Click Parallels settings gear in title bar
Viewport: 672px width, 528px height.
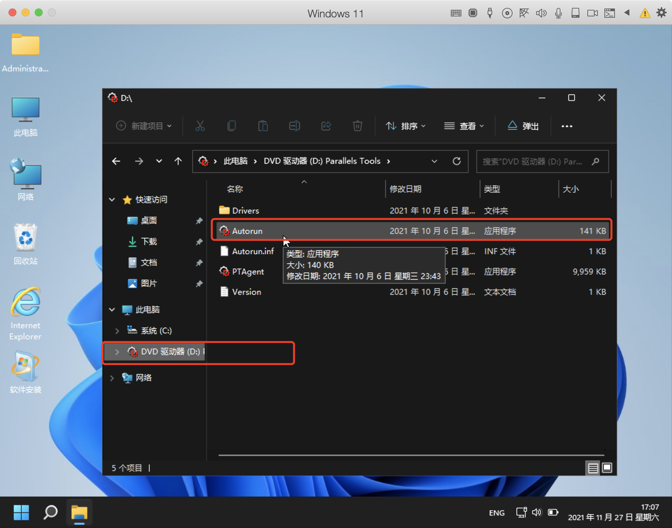click(661, 13)
